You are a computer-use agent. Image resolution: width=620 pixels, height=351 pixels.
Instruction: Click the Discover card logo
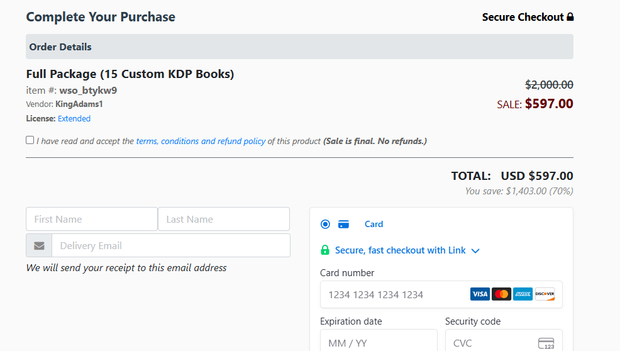545,294
